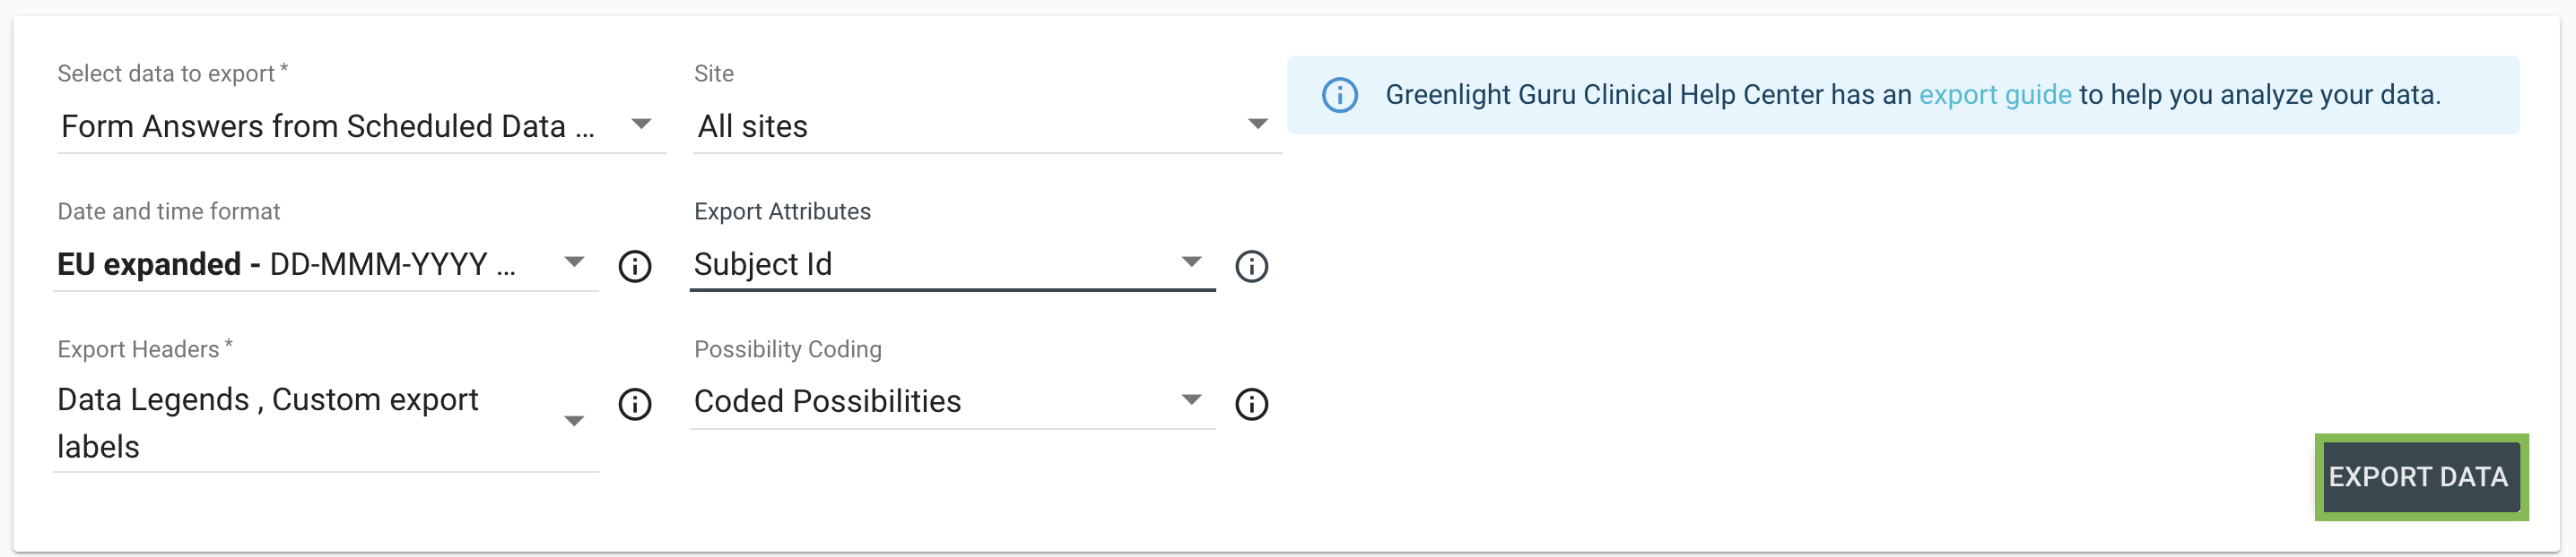Open the export guide link
The image size is (2576, 557).
[x=1995, y=95]
